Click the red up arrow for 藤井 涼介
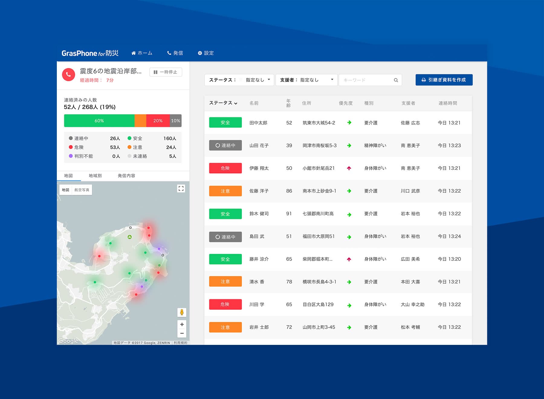This screenshot has height=399, width=544. (349, 259)
